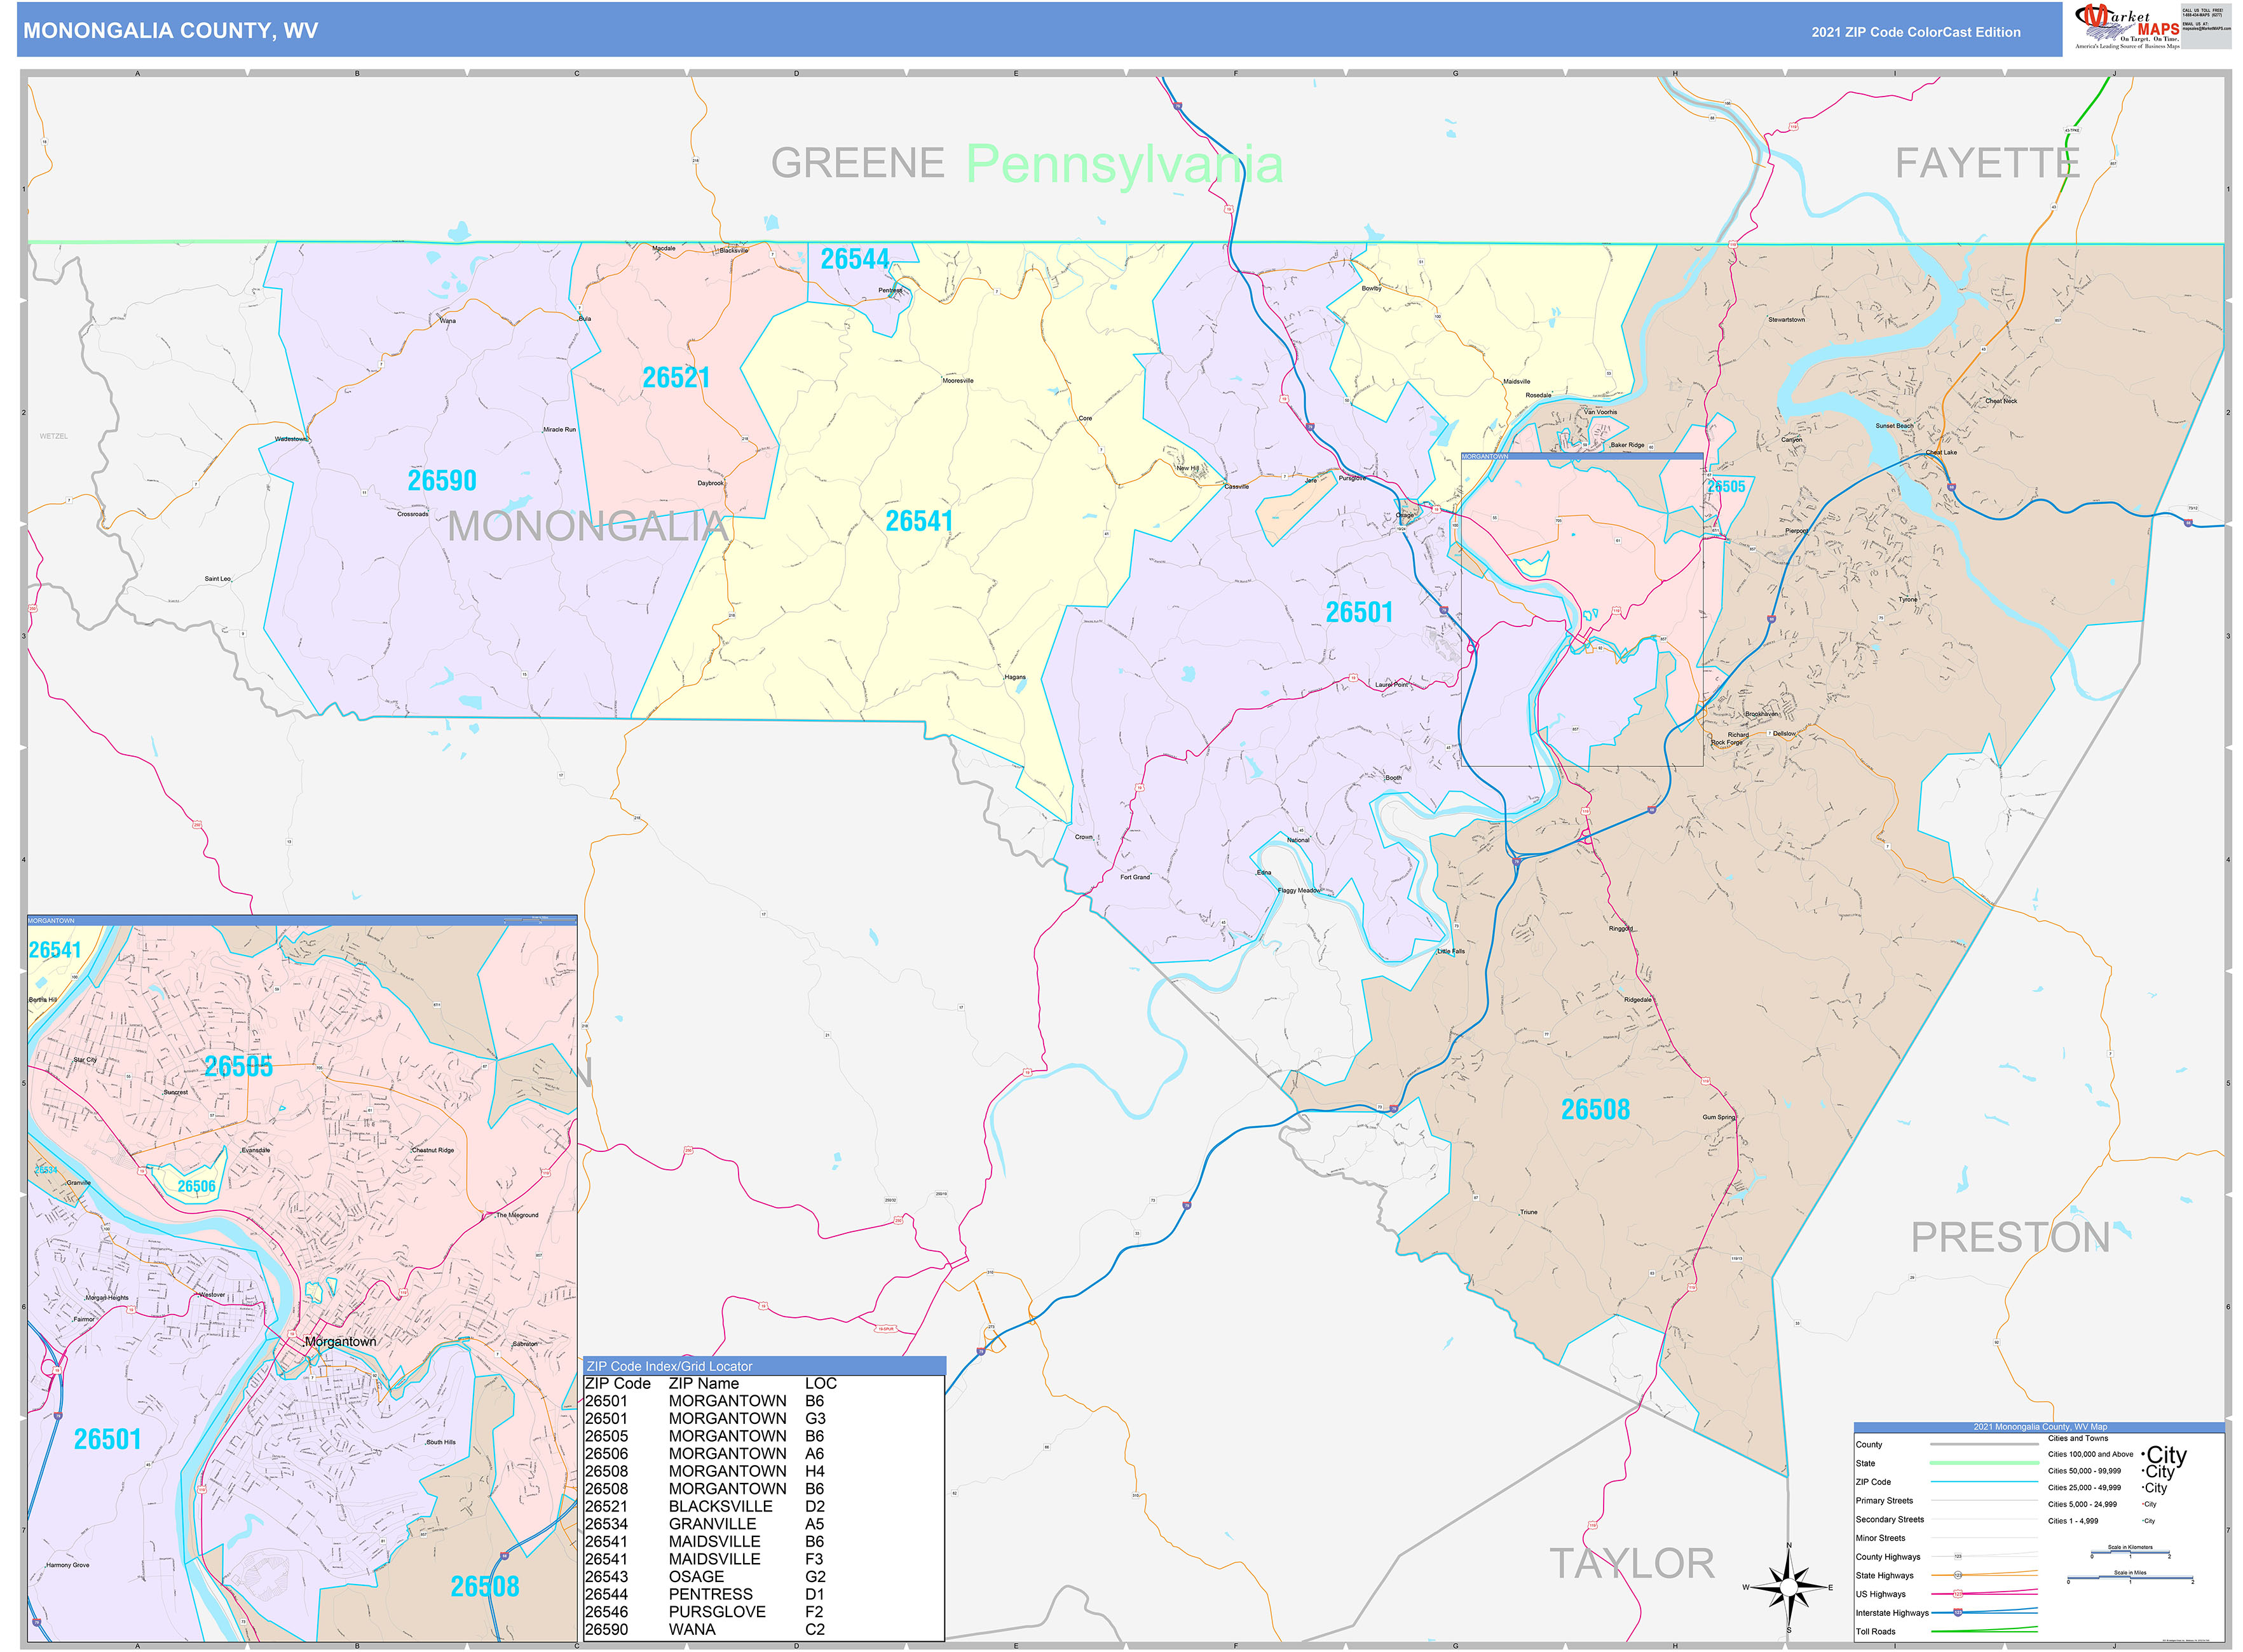This screenshot has height=1652, width=2243.
Task: Click the 'Wadestown' town label
Action: coord(291,439)
